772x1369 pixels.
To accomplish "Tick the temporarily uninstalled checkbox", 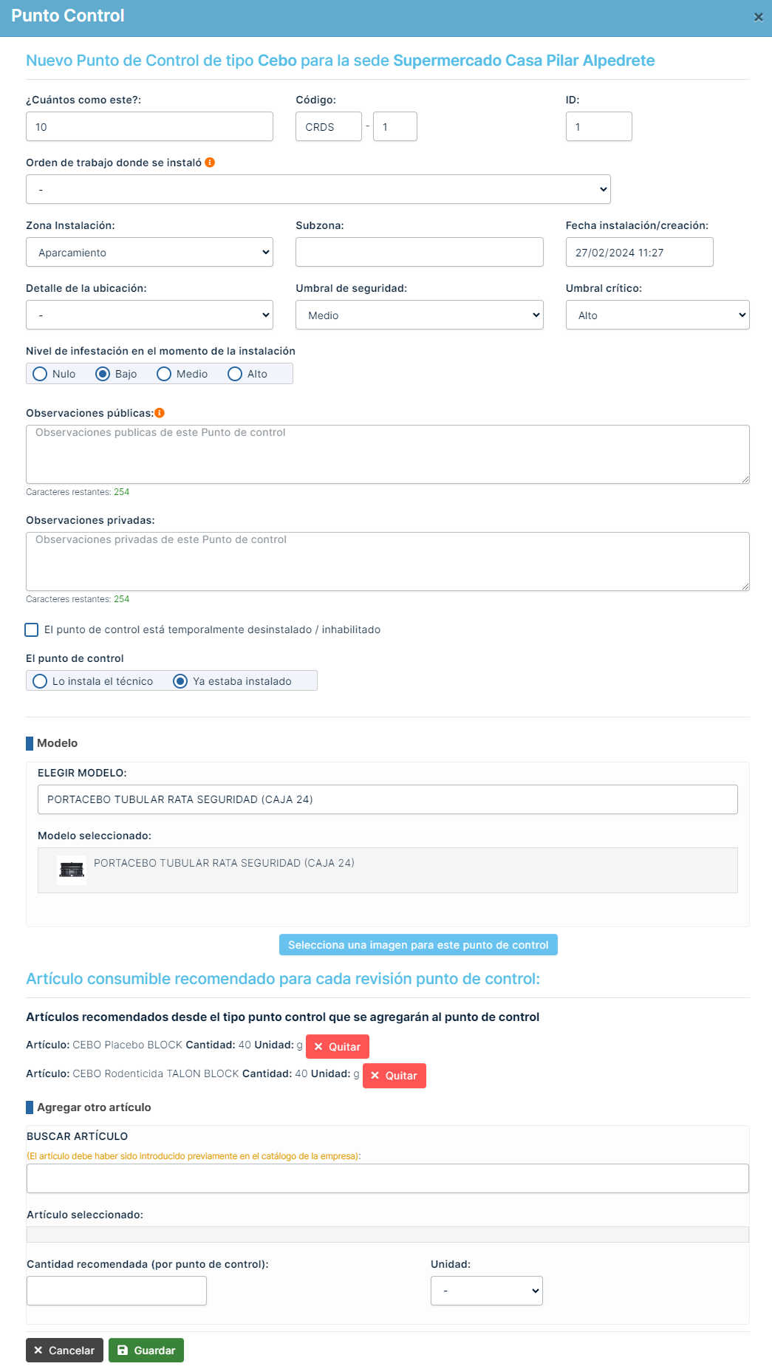I will click(32, 629).
